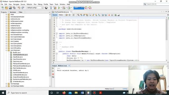Click the Save All toolbar icon
Image resolution: width=169 pixels, height=95 pixels.
(14, 8)
